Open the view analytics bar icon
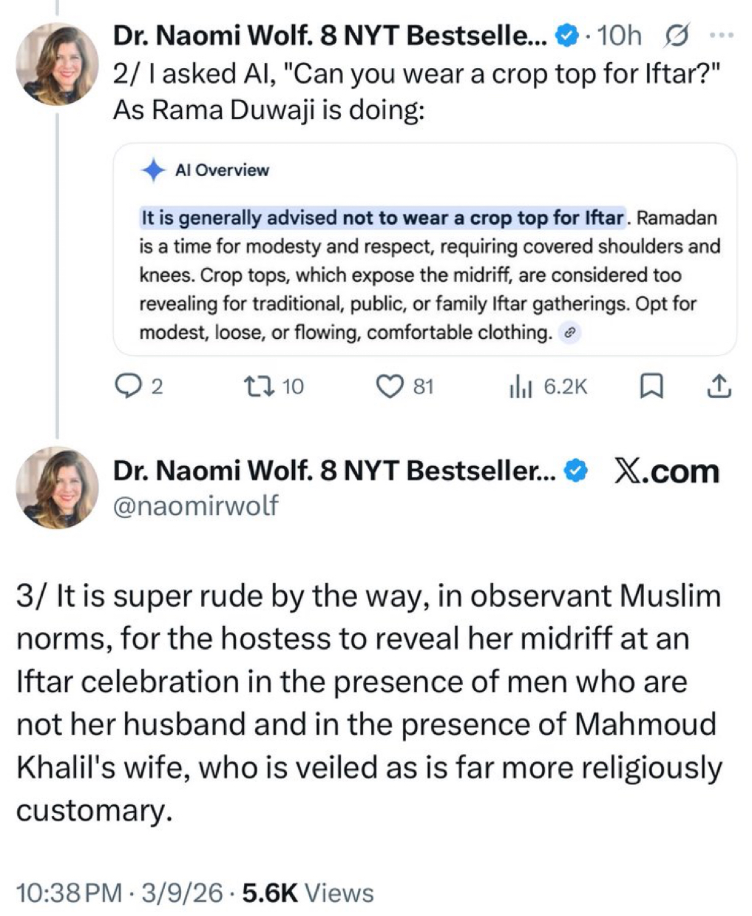This screenshot has height=916, width=752. 521,385
